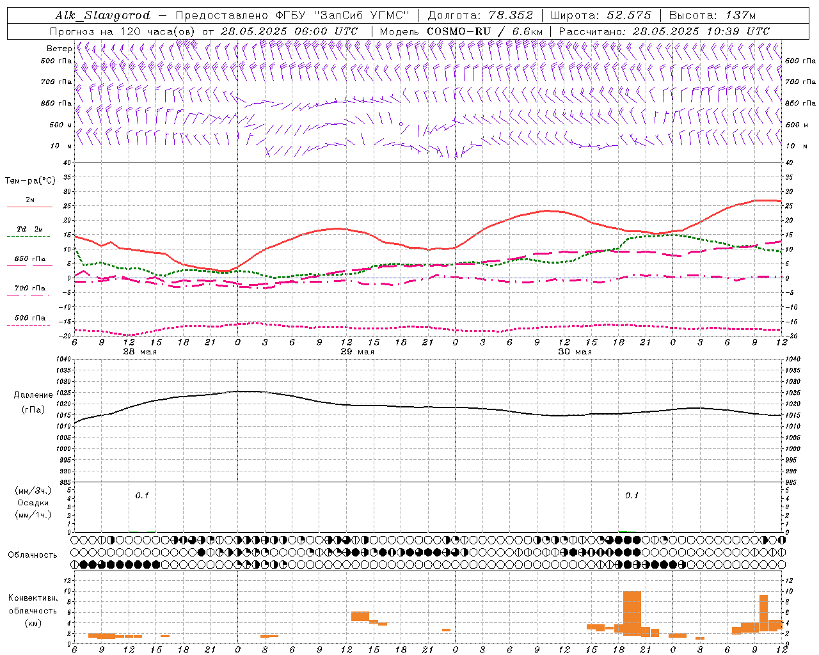Click the model name COSMO-RU / 6.6км

(485, 31)
